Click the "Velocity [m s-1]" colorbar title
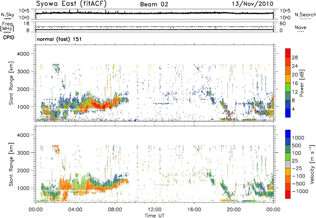Viewport: 316px width, 218px height. 312,164
